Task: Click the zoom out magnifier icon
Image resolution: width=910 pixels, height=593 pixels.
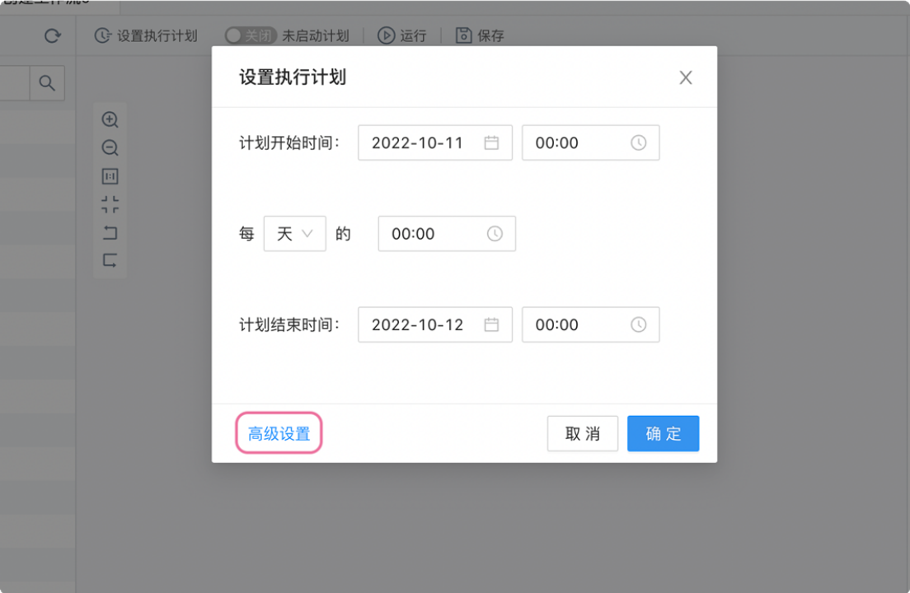Action: [x=110, y=148]
